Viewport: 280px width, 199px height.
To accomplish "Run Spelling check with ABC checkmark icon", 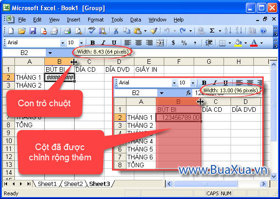I will pyautogui.click(x=91, y=31).
